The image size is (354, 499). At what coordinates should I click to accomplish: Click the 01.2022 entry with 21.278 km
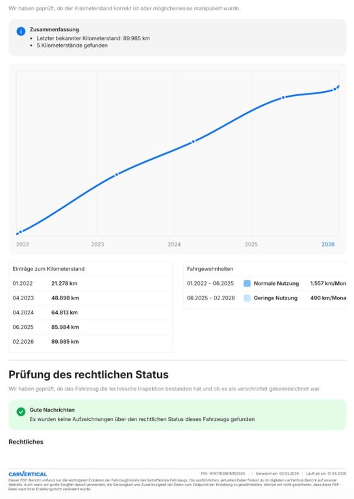[91, 283]
